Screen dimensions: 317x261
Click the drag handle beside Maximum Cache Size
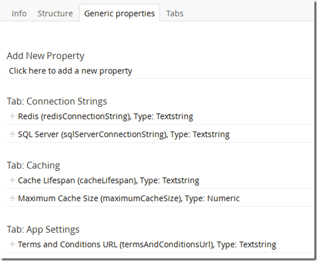pyautogui.click(x=12, y=198)
